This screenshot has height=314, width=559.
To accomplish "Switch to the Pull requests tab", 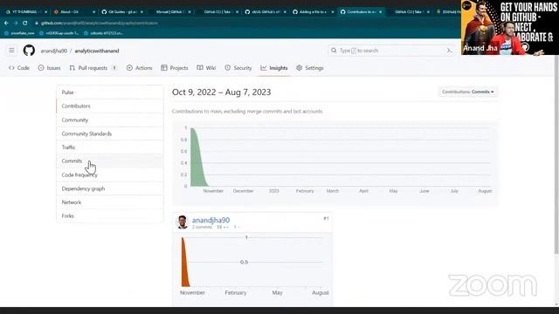I will point(93,68).
